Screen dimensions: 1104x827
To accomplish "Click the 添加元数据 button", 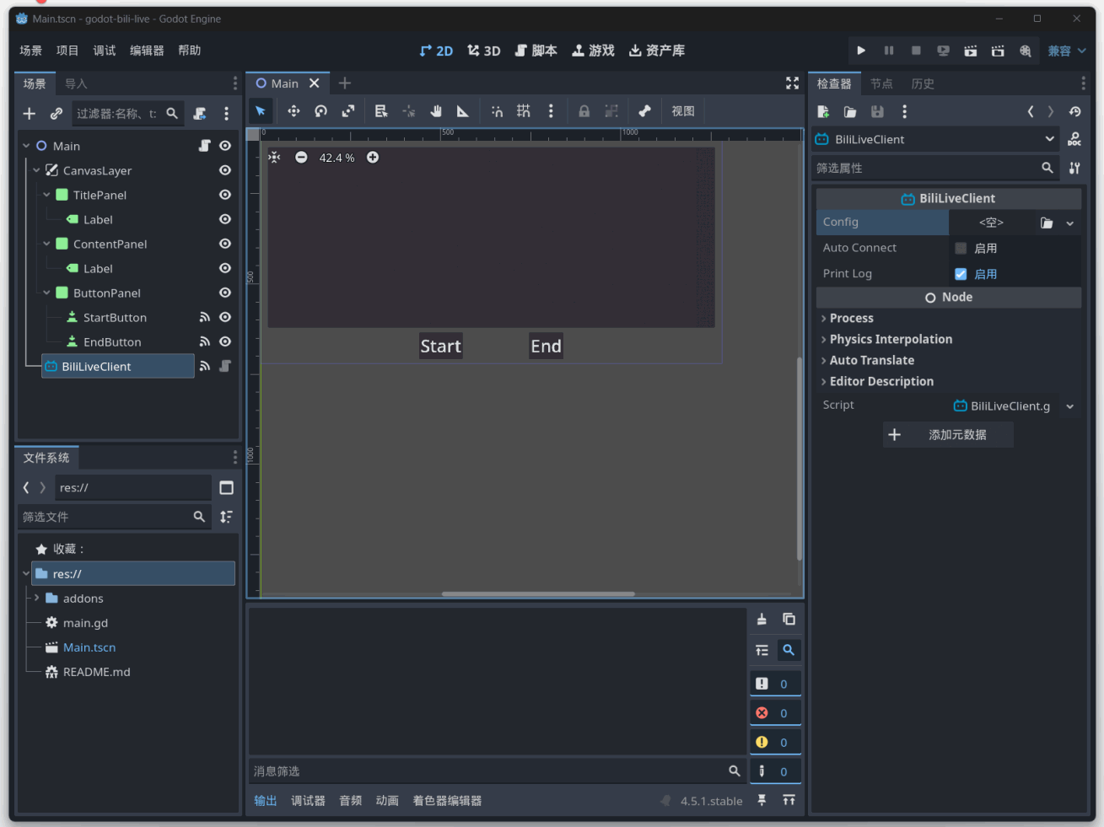I will coord(948,435).
